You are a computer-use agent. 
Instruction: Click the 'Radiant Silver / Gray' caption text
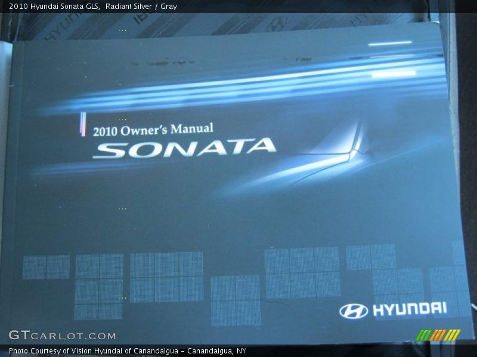point(141,7)
